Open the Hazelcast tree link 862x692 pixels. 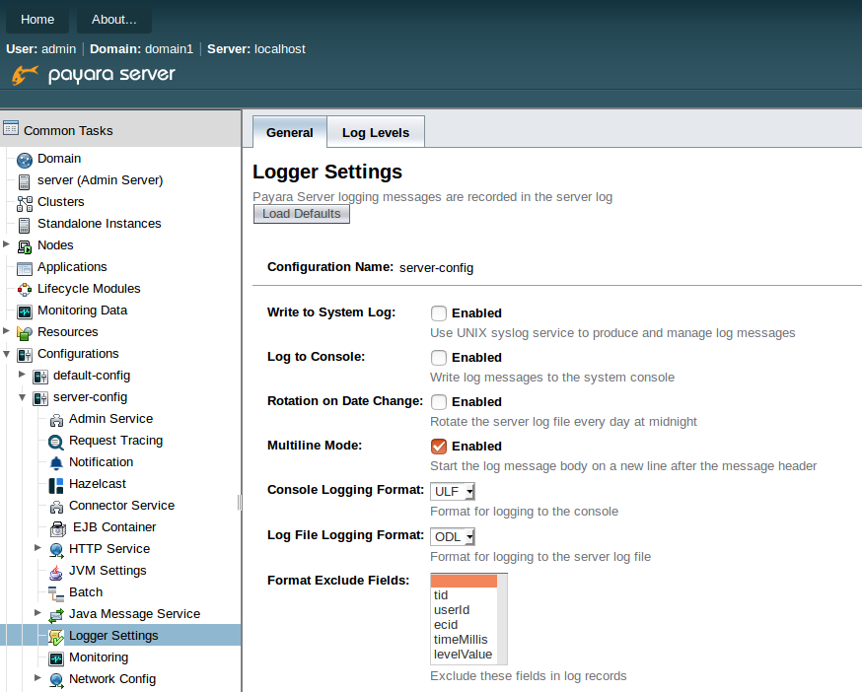(x=98, y=484)
